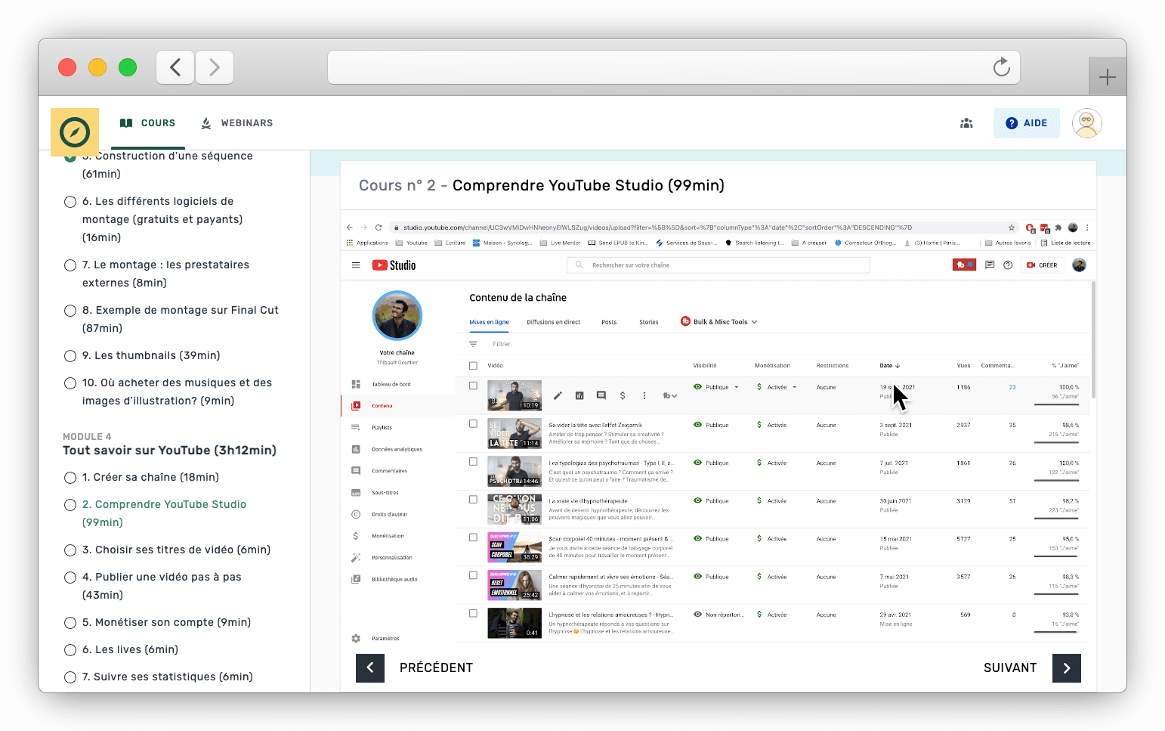This screenshot has height=731, width=1165.
Task: Click the pencil edit icon on the first video
Action: (x=558, y=396)
